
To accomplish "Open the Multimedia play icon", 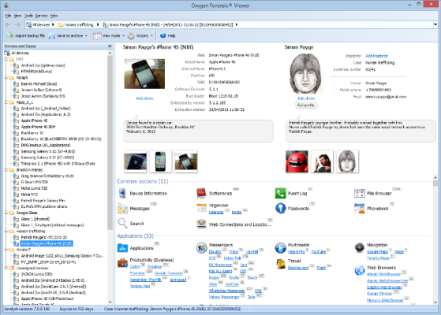I will pyautogui.click(x=280, y=248).
